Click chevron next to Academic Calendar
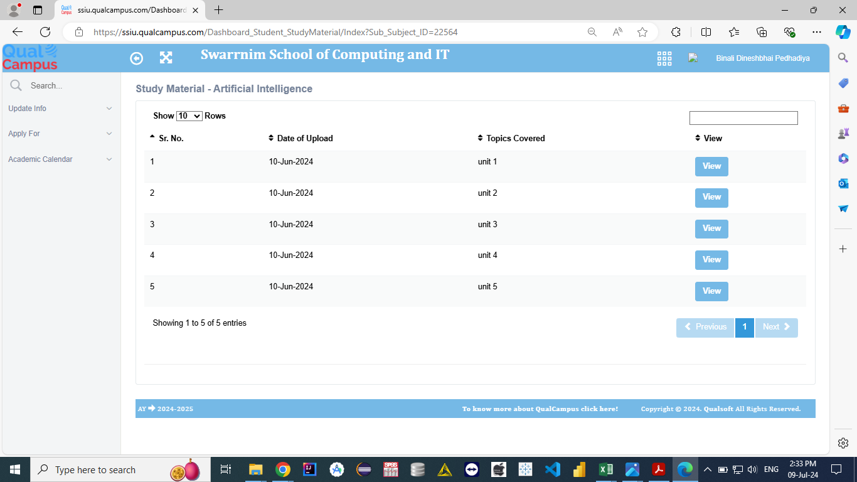Image resolution: width=857 pixels, height=482 pixels. (x=109, y=159)
